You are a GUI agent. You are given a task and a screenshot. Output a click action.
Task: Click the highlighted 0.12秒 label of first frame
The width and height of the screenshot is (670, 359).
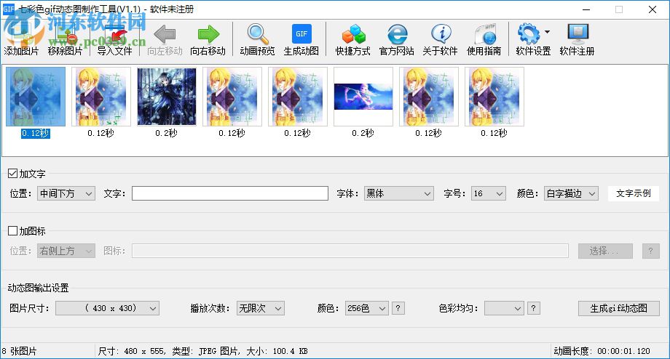coord(36,134)
